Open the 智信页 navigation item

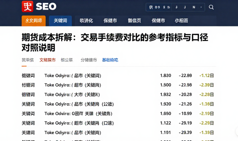tap(134, 21)
